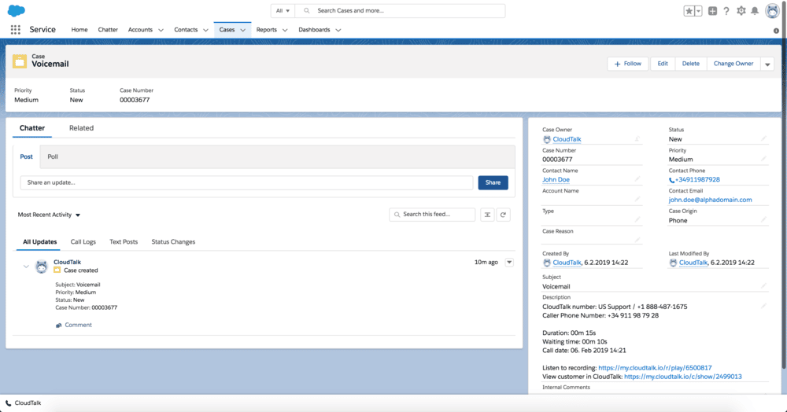
Task: Open the John Doe contact link
Action: click(556, 179)
